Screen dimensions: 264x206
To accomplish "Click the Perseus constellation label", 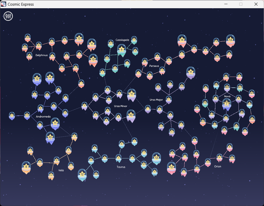I will pos(154,66).
